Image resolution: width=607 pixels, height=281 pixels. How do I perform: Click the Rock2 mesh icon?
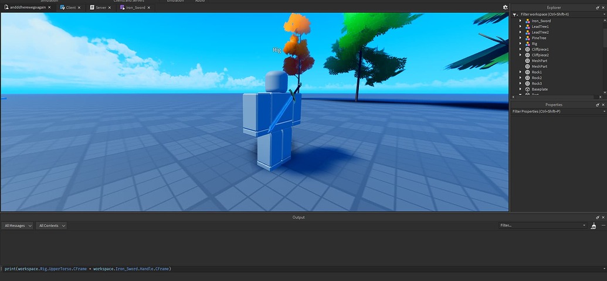(527, 78)
